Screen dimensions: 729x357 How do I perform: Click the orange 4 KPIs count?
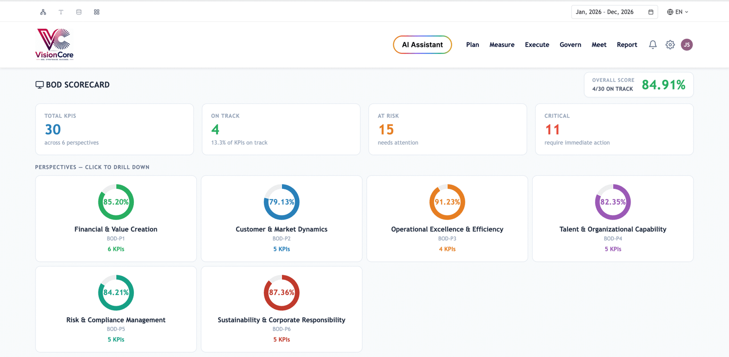click(x=447, y=249)
